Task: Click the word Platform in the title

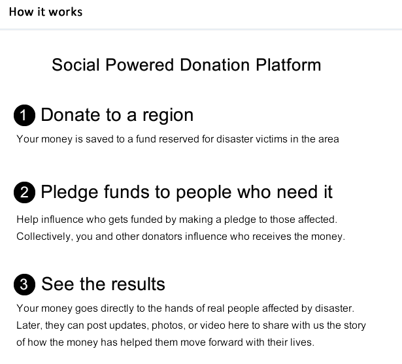Action: [x=288, y=65]
